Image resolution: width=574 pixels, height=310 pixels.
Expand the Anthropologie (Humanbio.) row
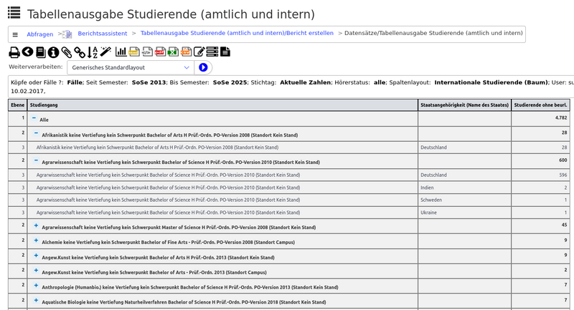pyautogui.click(x=36, y=286)
